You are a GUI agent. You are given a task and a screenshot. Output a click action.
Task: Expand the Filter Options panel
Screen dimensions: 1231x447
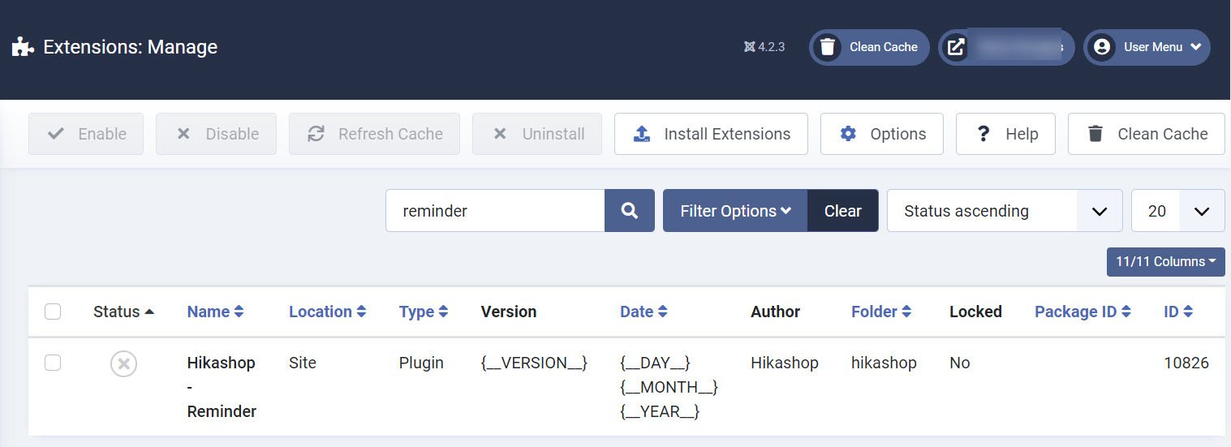point(735,211)
